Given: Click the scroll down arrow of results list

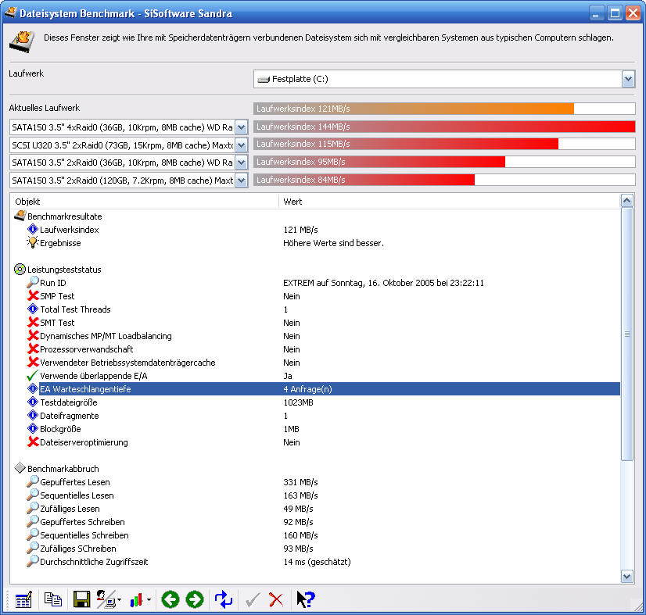Looking at the screenshot, I should (626, 576).
